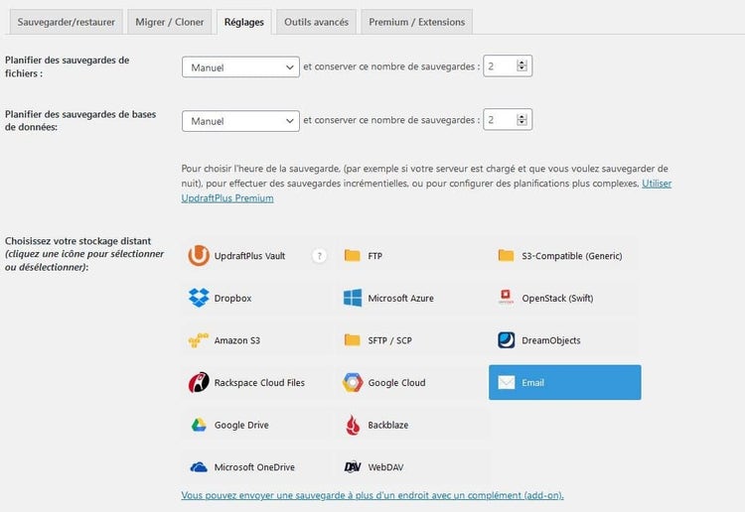Screen dimensions: 745x512
Task: Click the OpenStack (Swift) text label
Action: point(557,298)
